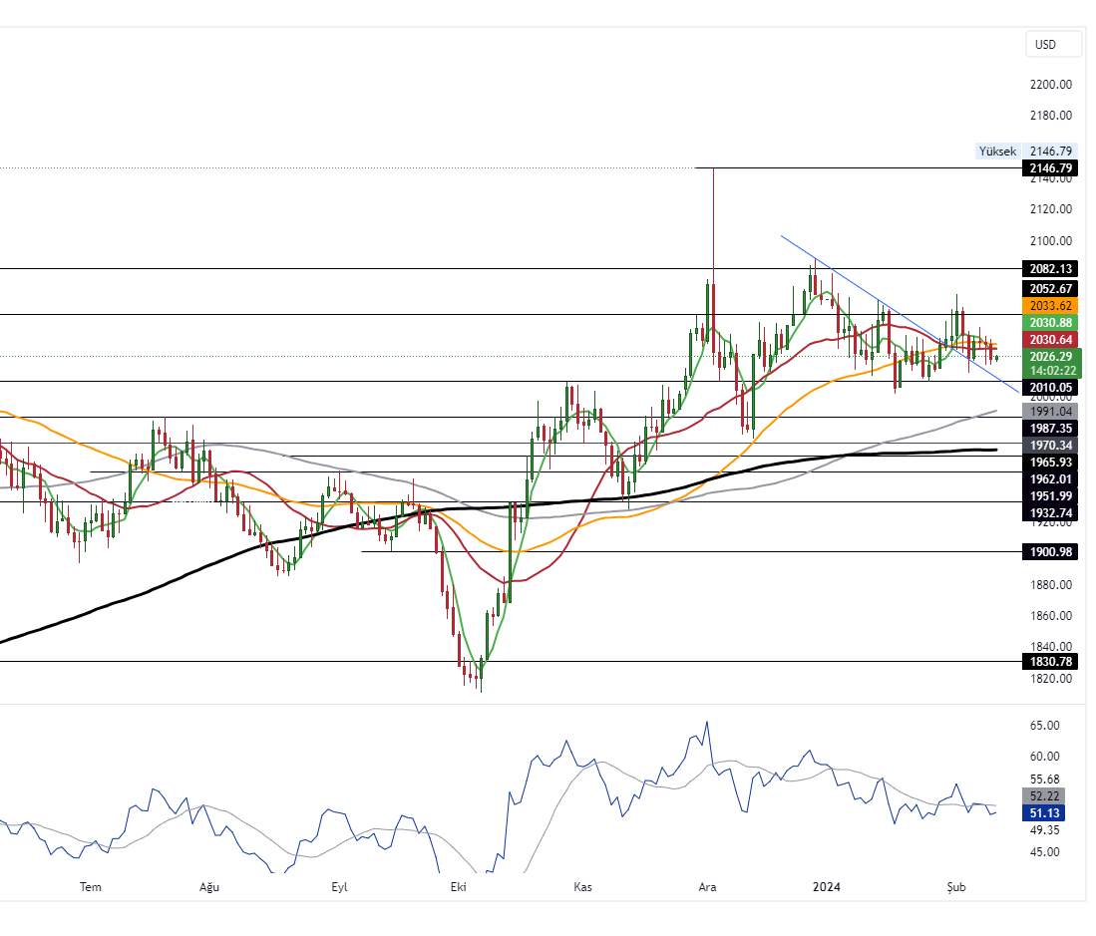Click the 1900.98 horizontal line label

(x=1050, y=551)
